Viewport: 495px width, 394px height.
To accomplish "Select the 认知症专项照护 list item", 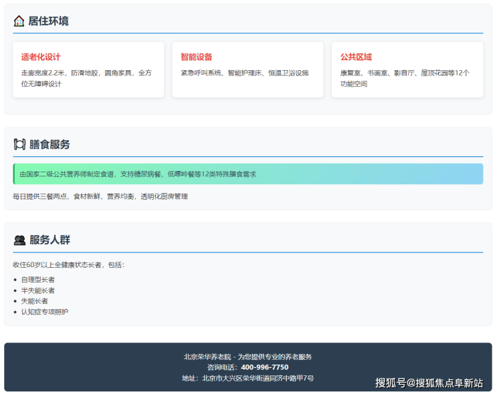I will point(45,311).
